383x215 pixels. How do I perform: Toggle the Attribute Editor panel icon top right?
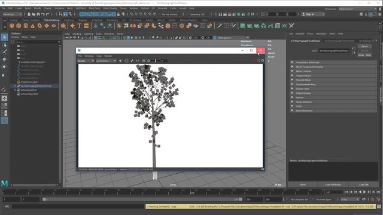click(370, 14)
